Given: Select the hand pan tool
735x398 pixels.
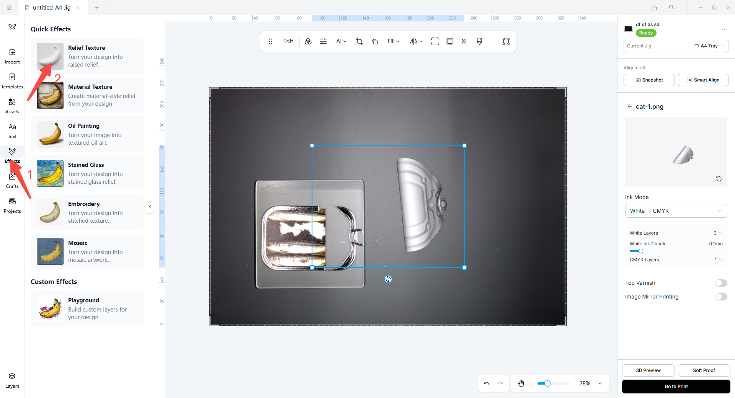Looking at the screenshot, I should coord(521,383).
